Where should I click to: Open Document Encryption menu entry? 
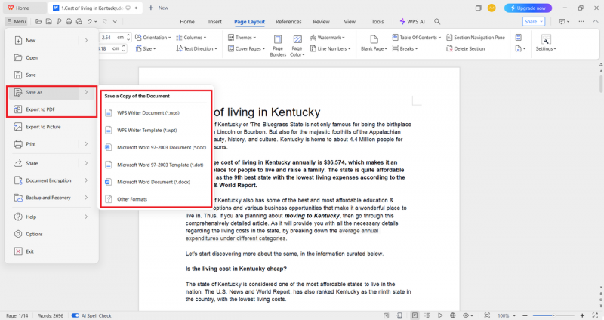click(50, 180)
